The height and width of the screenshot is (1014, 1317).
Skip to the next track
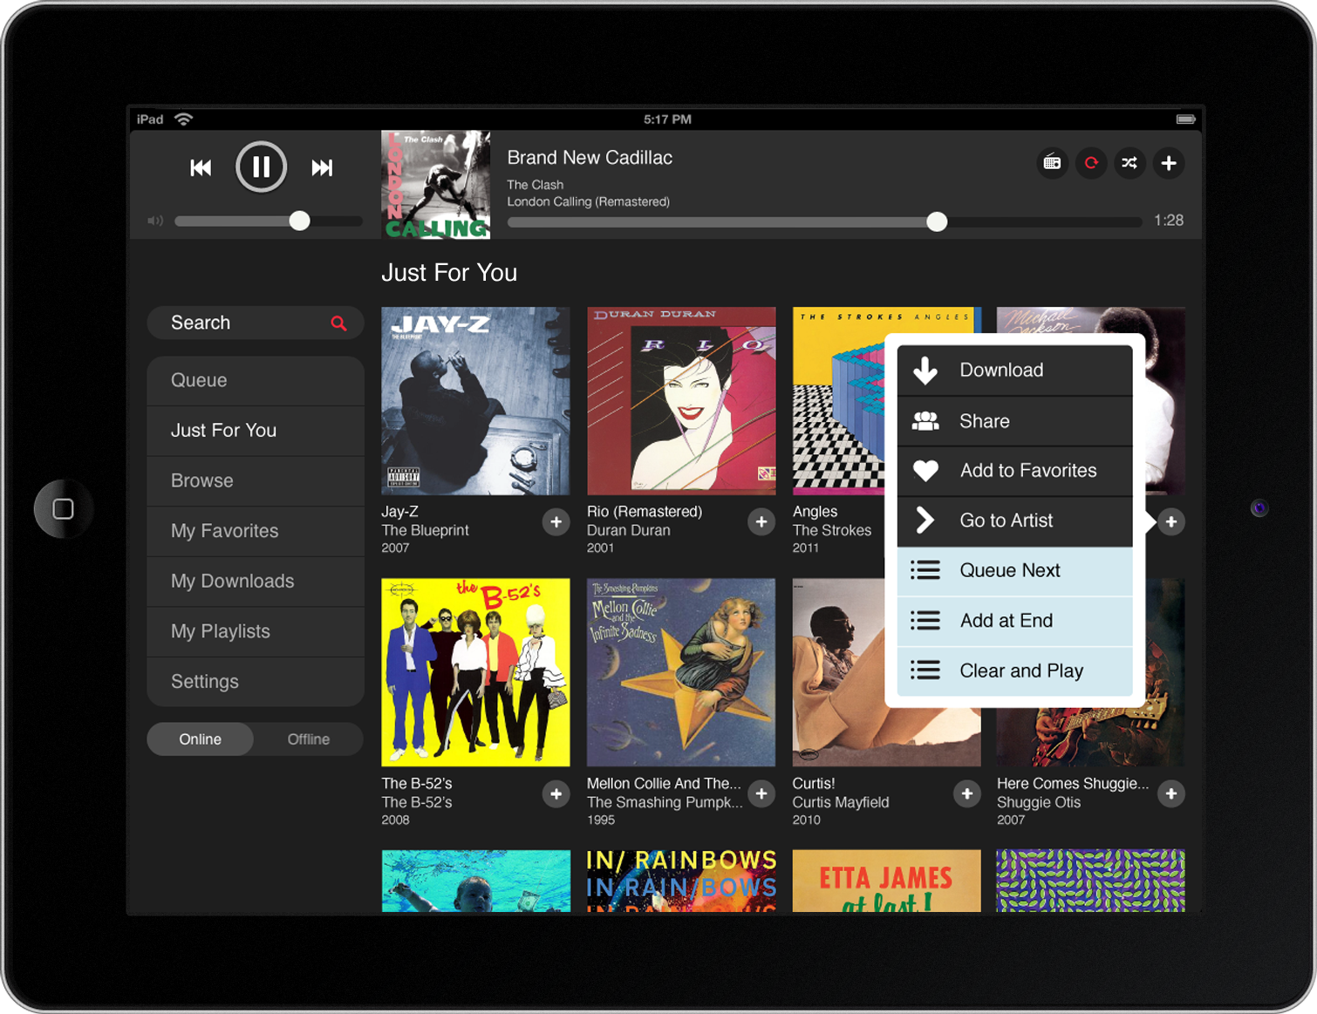tap(322, 167)
